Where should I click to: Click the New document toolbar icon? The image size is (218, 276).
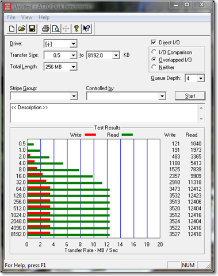[x=12, y=29]
